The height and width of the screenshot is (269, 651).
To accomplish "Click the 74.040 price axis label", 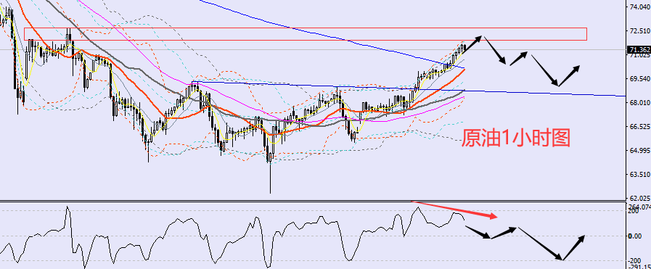I will coord(640,7).
